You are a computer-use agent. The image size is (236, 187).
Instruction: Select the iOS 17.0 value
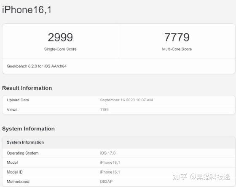click(x=107, y=153)
